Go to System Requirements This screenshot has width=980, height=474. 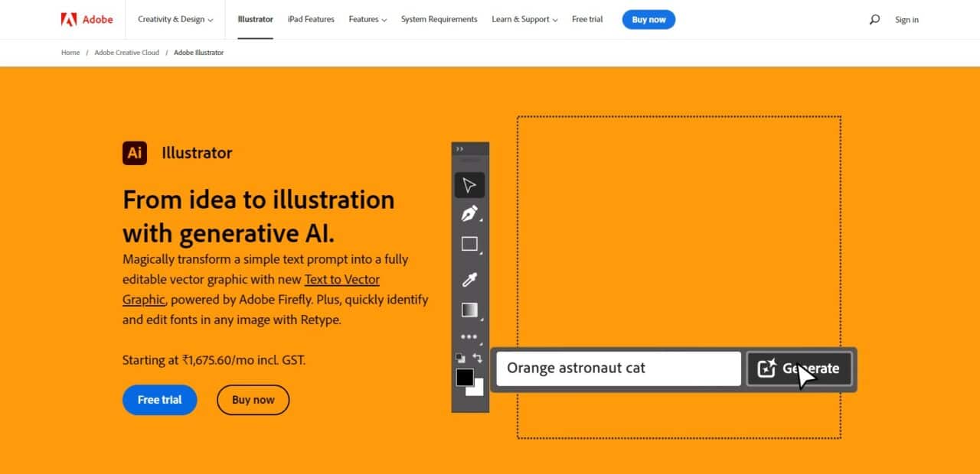pyautogui.click(x=439, y=19)
